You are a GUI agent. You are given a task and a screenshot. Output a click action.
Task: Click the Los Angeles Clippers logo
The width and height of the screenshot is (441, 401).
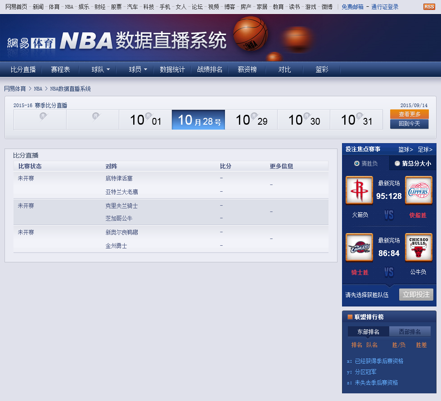point(418,190)
